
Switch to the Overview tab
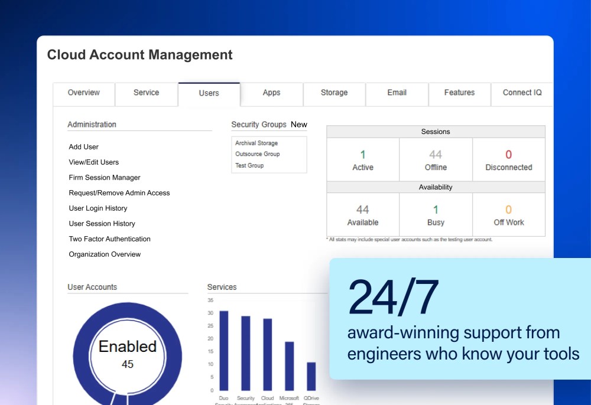click(83, 93)
